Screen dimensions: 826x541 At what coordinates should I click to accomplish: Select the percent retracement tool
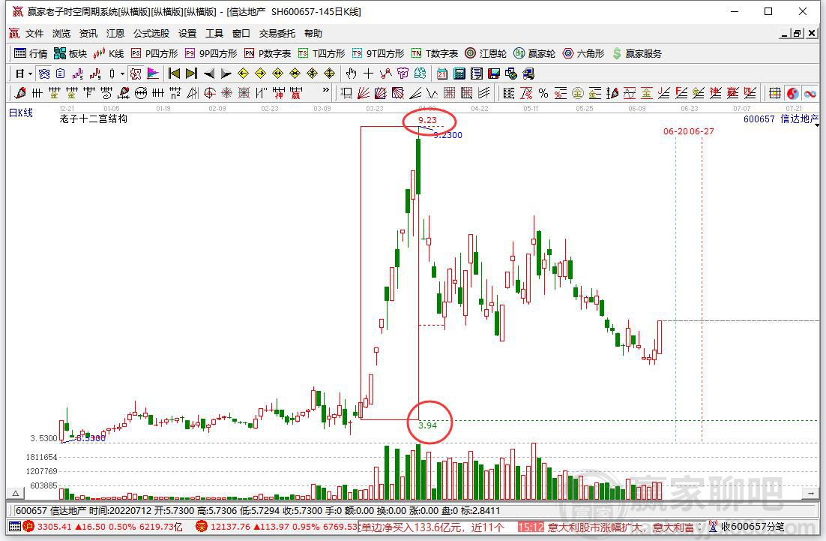[x=543, y=93]
